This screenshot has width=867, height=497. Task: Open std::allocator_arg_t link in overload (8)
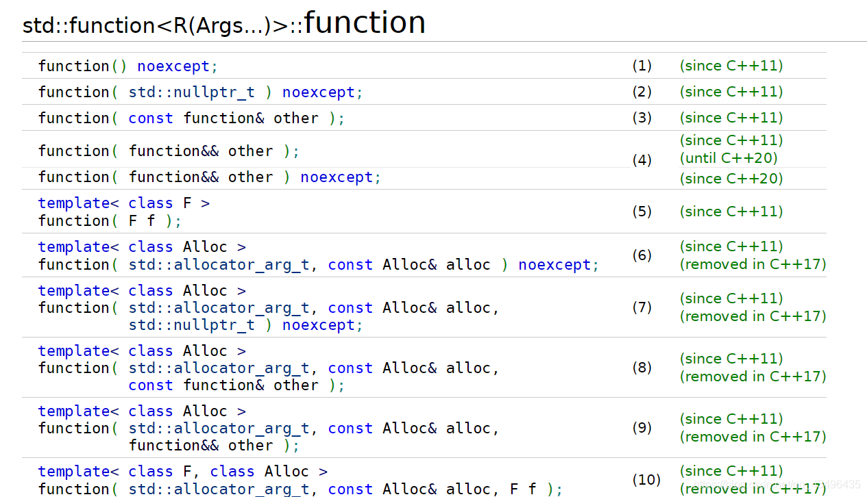pos(219,368)
